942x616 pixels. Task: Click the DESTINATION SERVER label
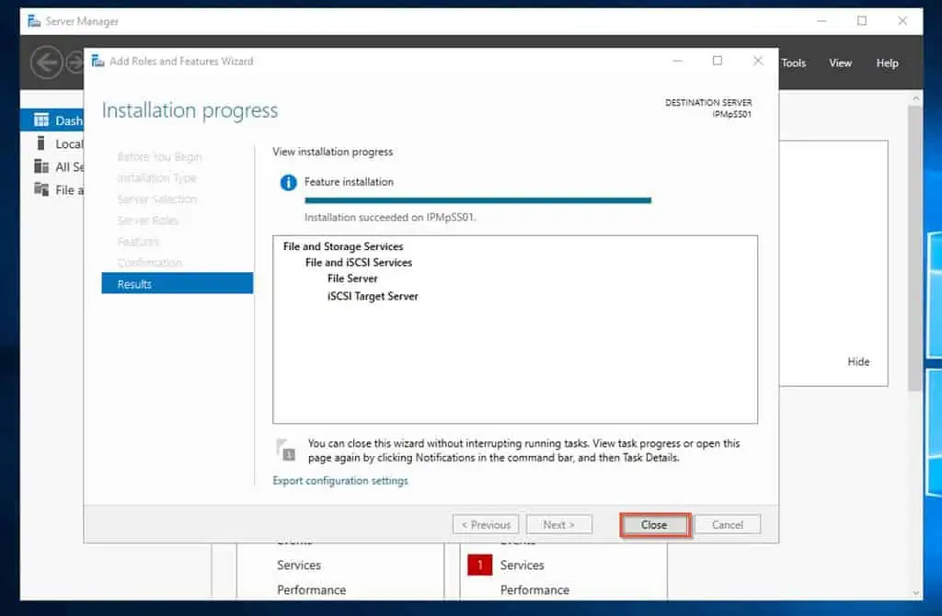708,103
